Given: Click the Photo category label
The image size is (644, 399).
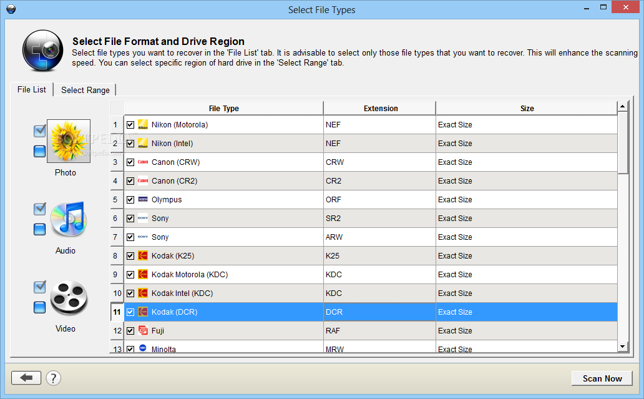Looking at the screenshot, I should pos(66,172).
